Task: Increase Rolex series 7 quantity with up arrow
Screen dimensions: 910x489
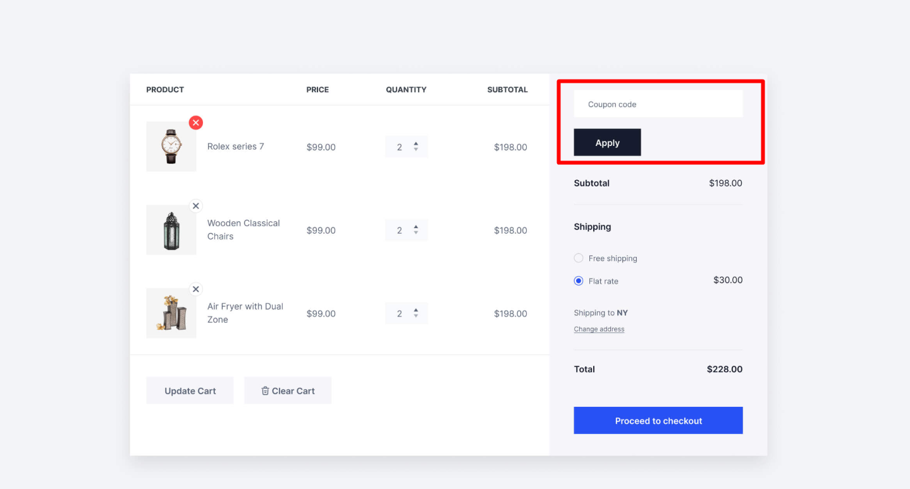Action: click(415, 143)
